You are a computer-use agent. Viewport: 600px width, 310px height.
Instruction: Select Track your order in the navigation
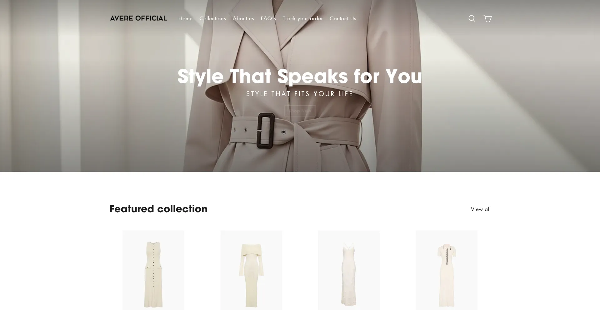click(302, 18)
